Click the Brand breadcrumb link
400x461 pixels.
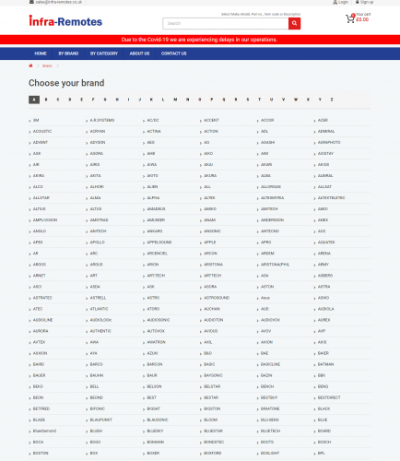click(x=47, y=65)
